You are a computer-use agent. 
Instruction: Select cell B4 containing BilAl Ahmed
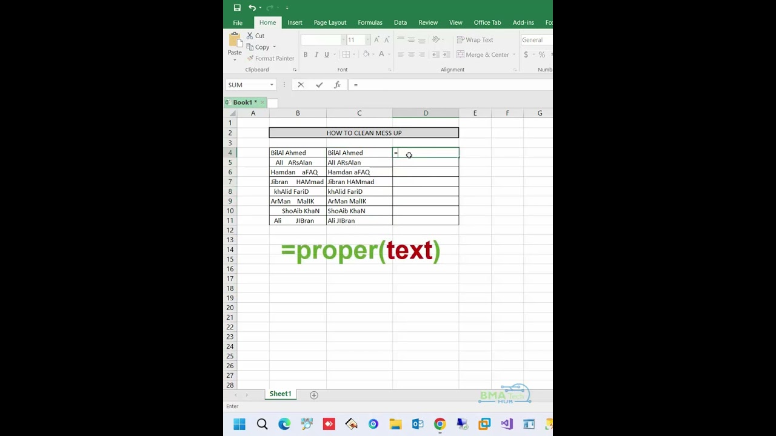(298, 153)
